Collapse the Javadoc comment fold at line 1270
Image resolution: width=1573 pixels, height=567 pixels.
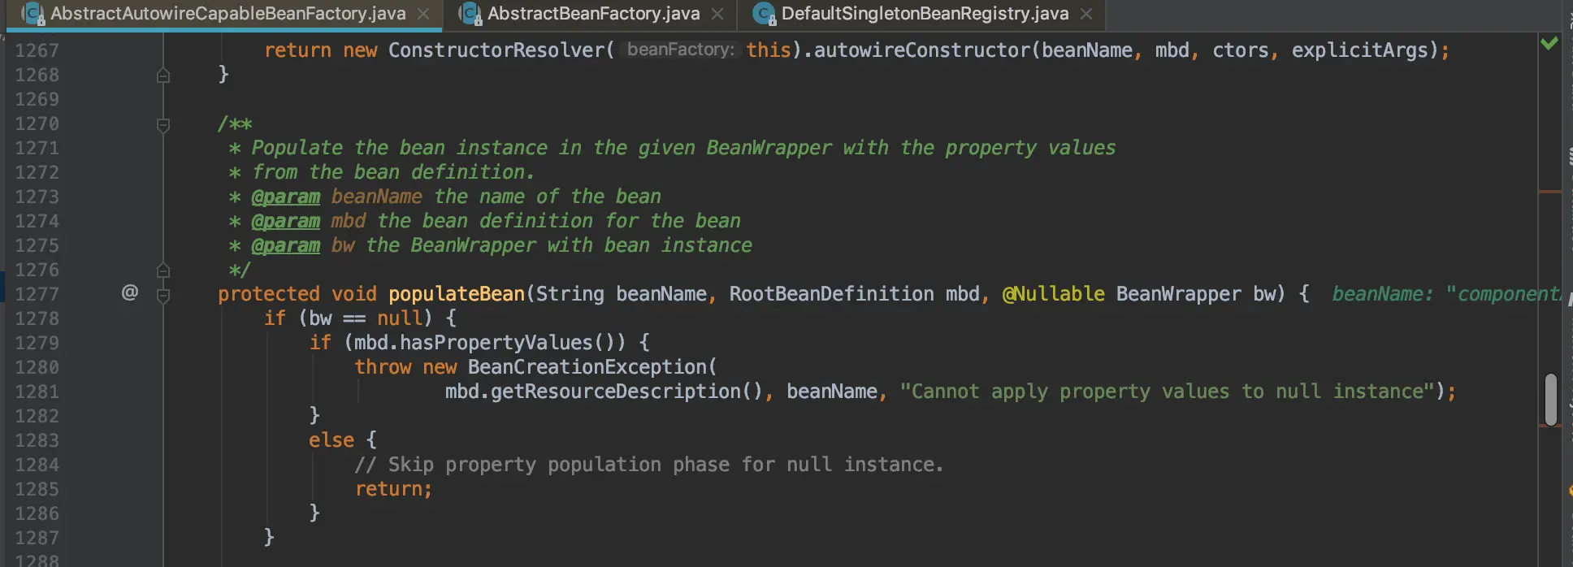163,125
